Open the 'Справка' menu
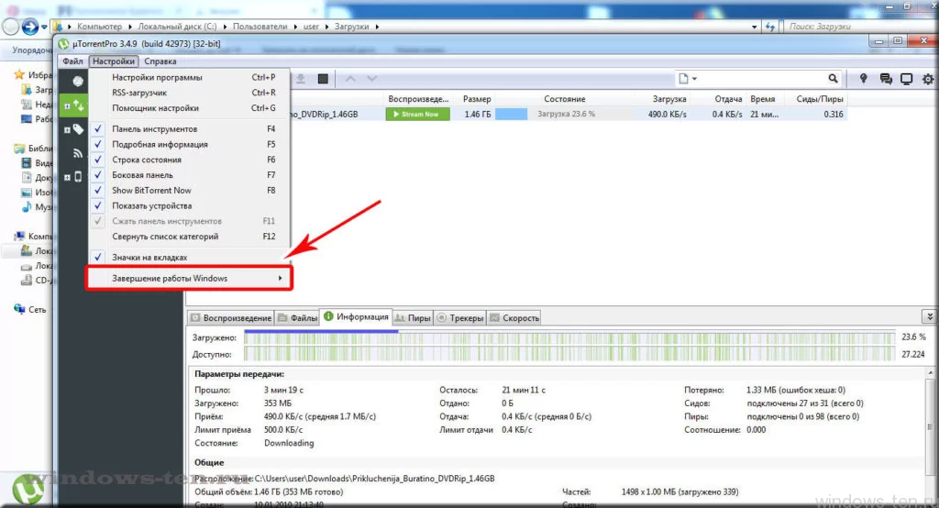Screen dimensions: 939x508 [160, 61]
